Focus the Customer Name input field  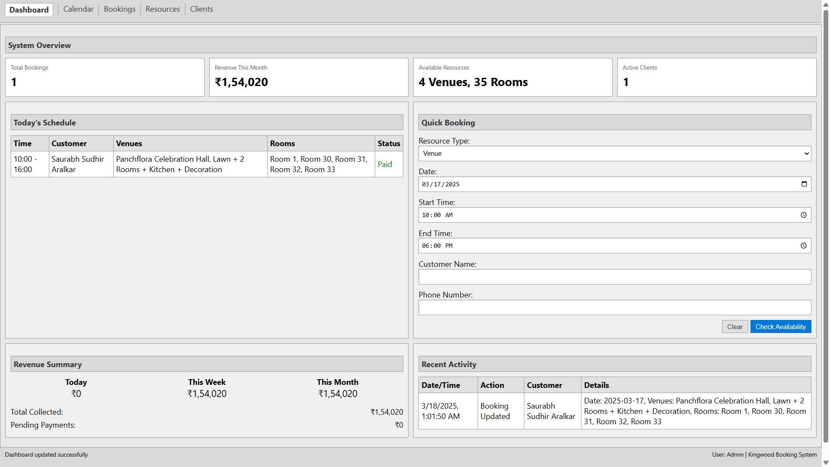pyautogui.click(x=615, y=277)
